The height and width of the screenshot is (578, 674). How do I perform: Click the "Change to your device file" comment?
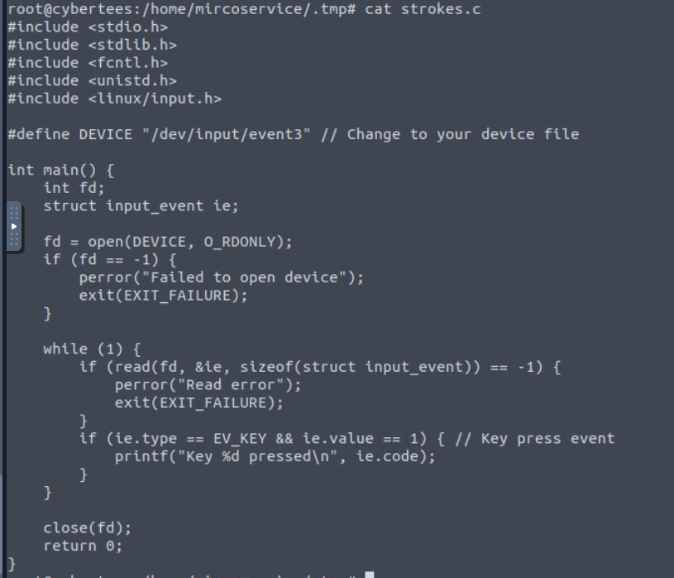coord(462,134)
